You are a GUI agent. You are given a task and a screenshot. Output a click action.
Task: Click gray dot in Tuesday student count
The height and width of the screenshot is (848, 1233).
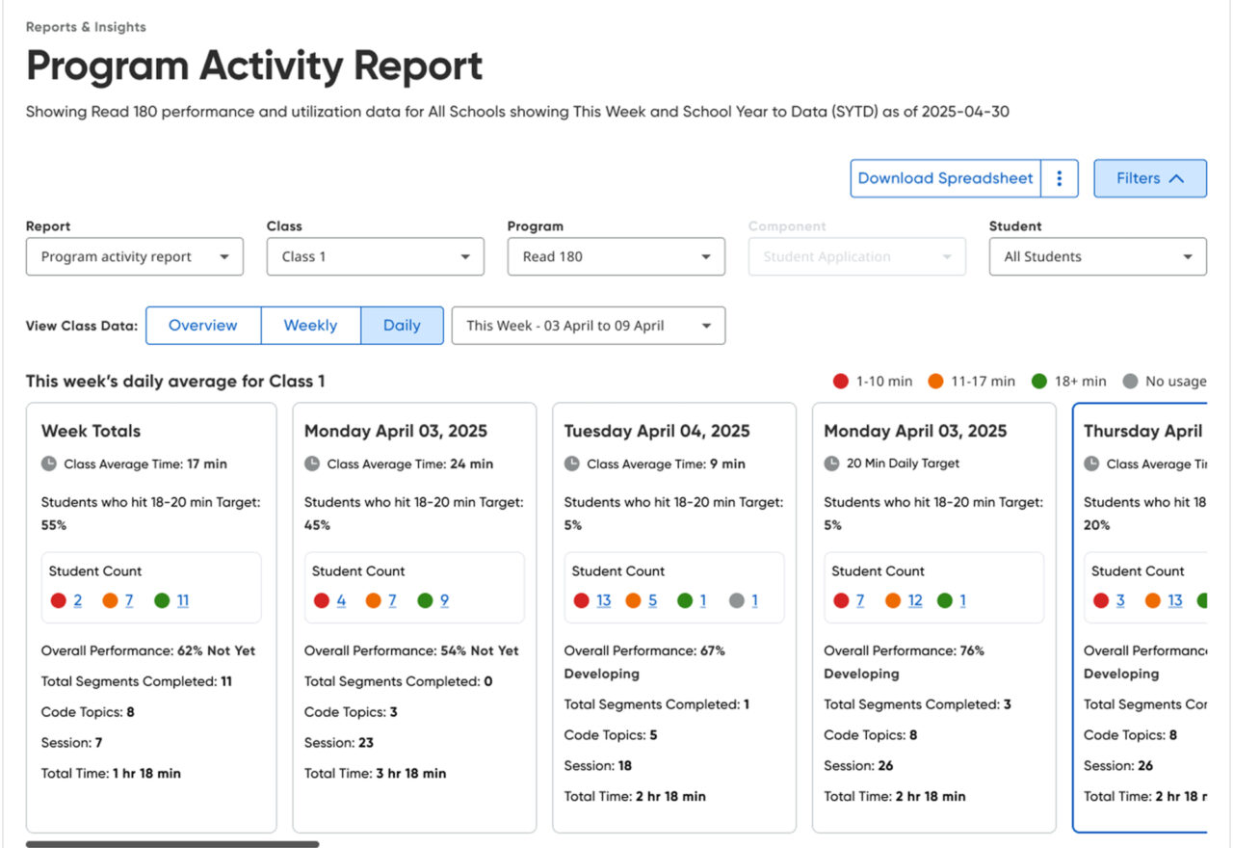point(737,600)
